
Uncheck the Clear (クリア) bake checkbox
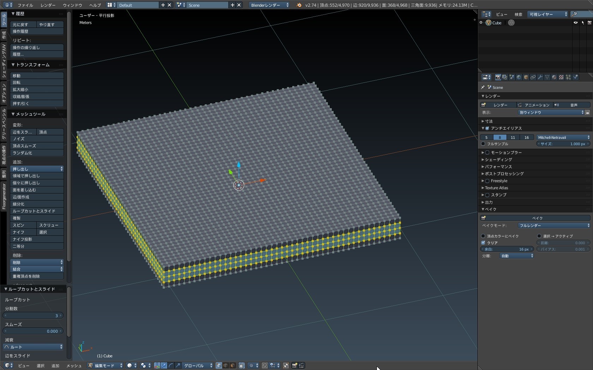coord(483,243)
